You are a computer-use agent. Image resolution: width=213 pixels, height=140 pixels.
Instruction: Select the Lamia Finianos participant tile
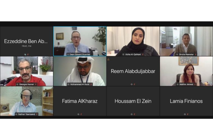pos(186,101)
